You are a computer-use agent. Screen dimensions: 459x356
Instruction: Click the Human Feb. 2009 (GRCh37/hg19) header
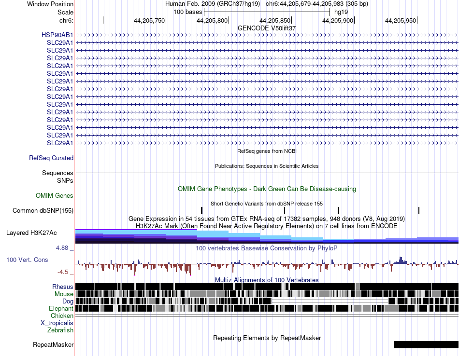(x=213, y=4)
